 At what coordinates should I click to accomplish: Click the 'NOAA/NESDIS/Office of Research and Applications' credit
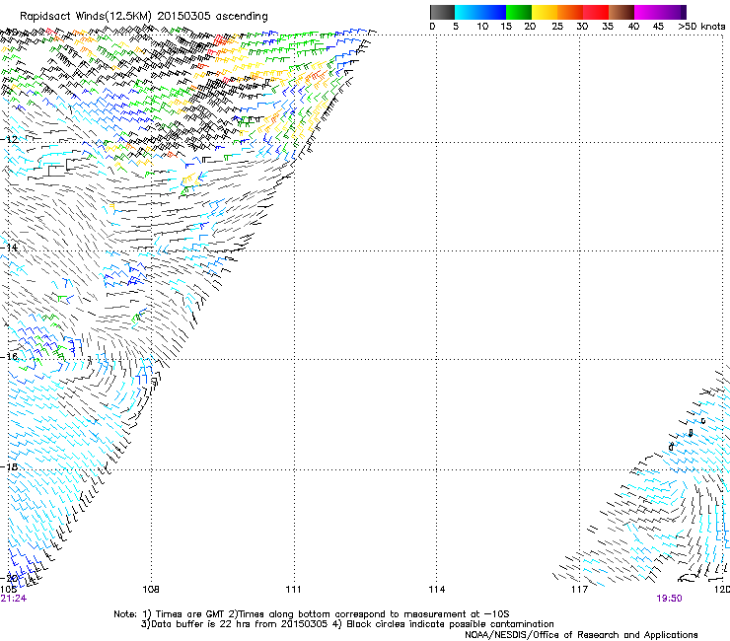pyautogui.click(x=581, y=635)
